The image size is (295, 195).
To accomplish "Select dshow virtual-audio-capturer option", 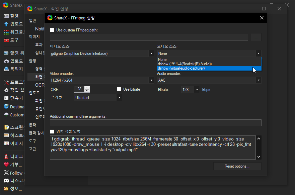I will tap(209, 68).
